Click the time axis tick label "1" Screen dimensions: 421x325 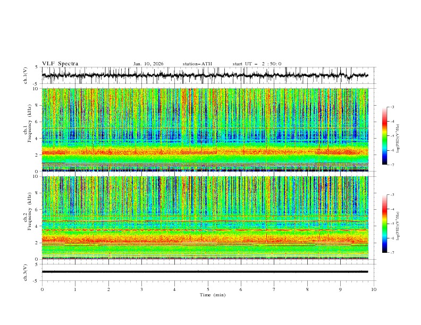[x=75, y=289]
